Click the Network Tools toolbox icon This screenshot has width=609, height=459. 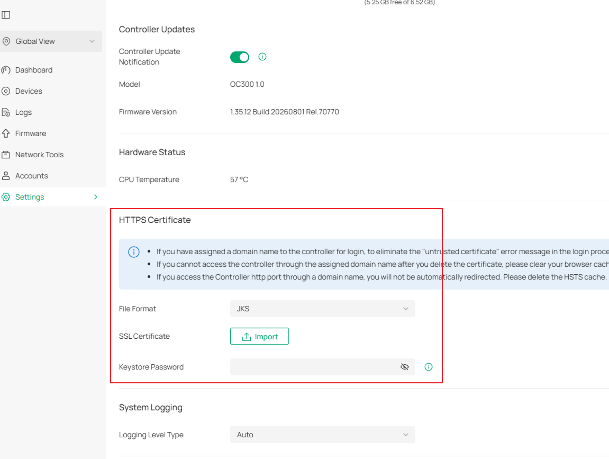point(6,155)
